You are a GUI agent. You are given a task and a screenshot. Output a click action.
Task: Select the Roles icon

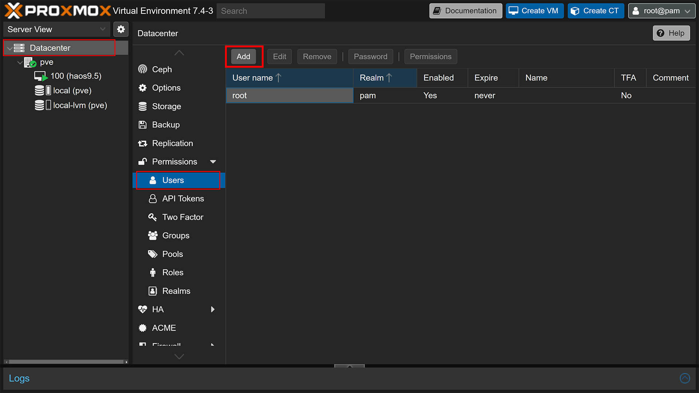coord(153,272)
